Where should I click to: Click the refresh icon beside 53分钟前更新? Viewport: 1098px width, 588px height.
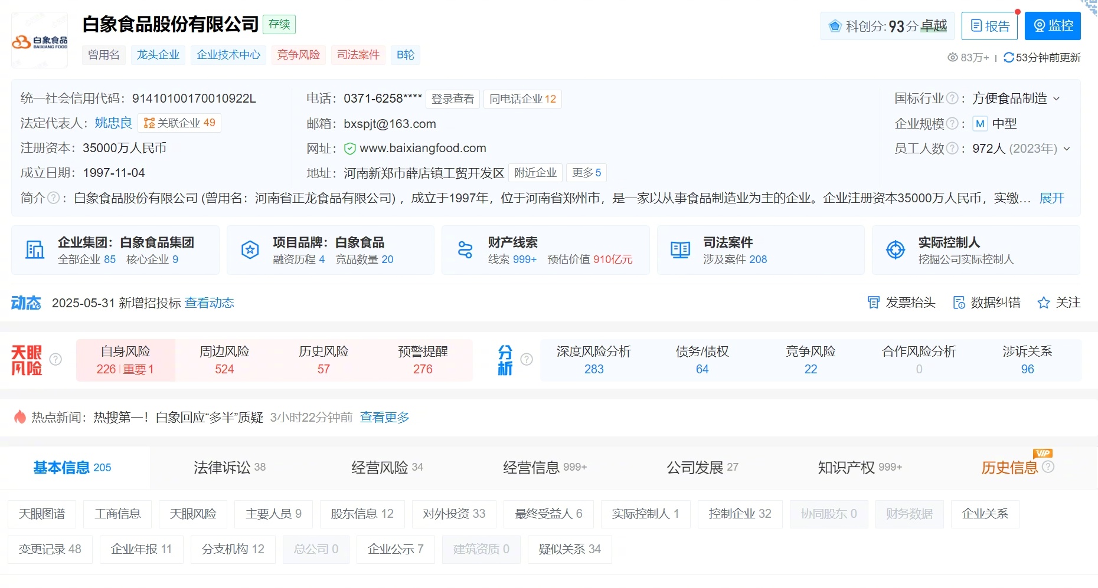click(x=1008, y=57)
